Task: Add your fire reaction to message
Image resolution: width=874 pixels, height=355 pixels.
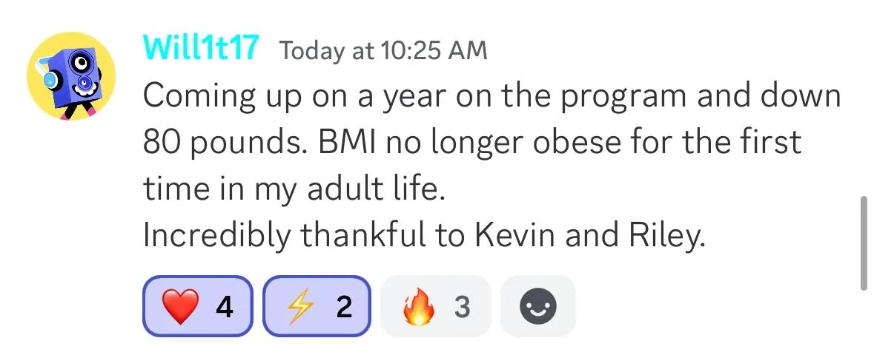Action: 435,307
